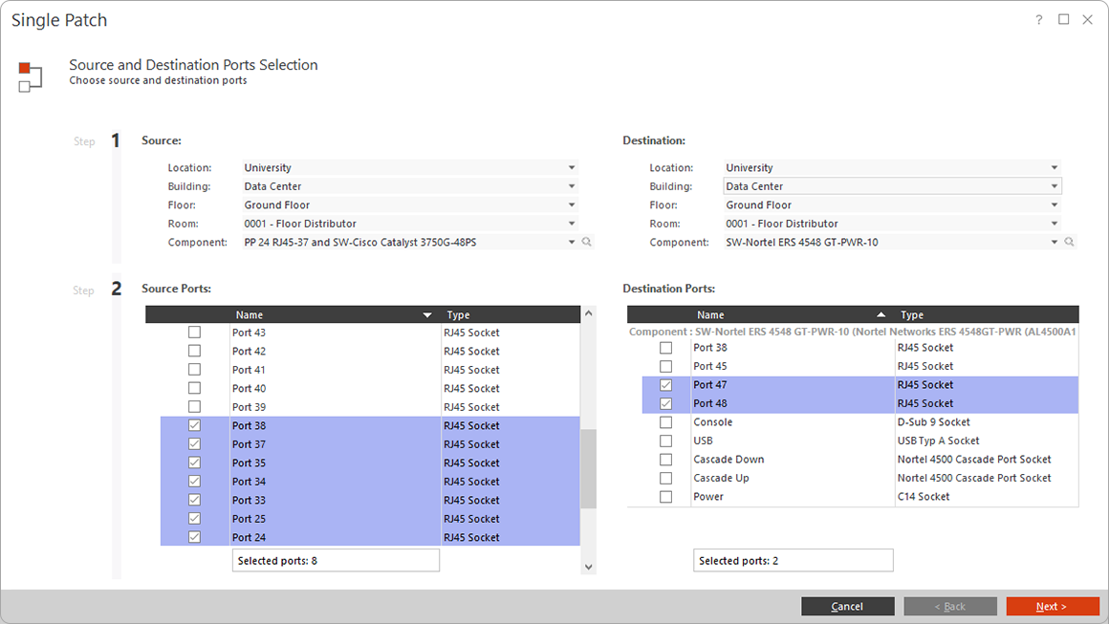Uncheck destination Port 47 checkbox
This screenshot has height=624, width=1109.
tap(666, 385)
